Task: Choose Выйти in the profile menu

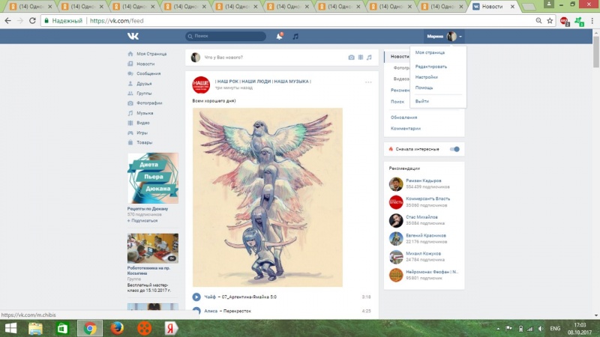Action: (x=421, y=101)
